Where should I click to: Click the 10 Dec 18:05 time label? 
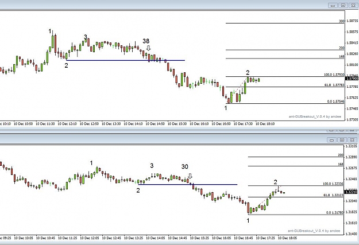click(x=287, y=238)
